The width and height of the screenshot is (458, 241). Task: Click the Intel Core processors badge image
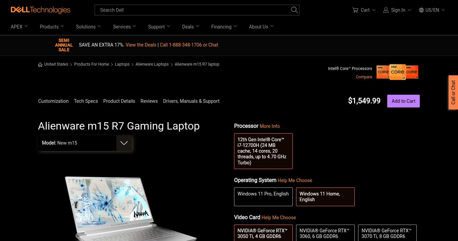click(x=397, y=72)
